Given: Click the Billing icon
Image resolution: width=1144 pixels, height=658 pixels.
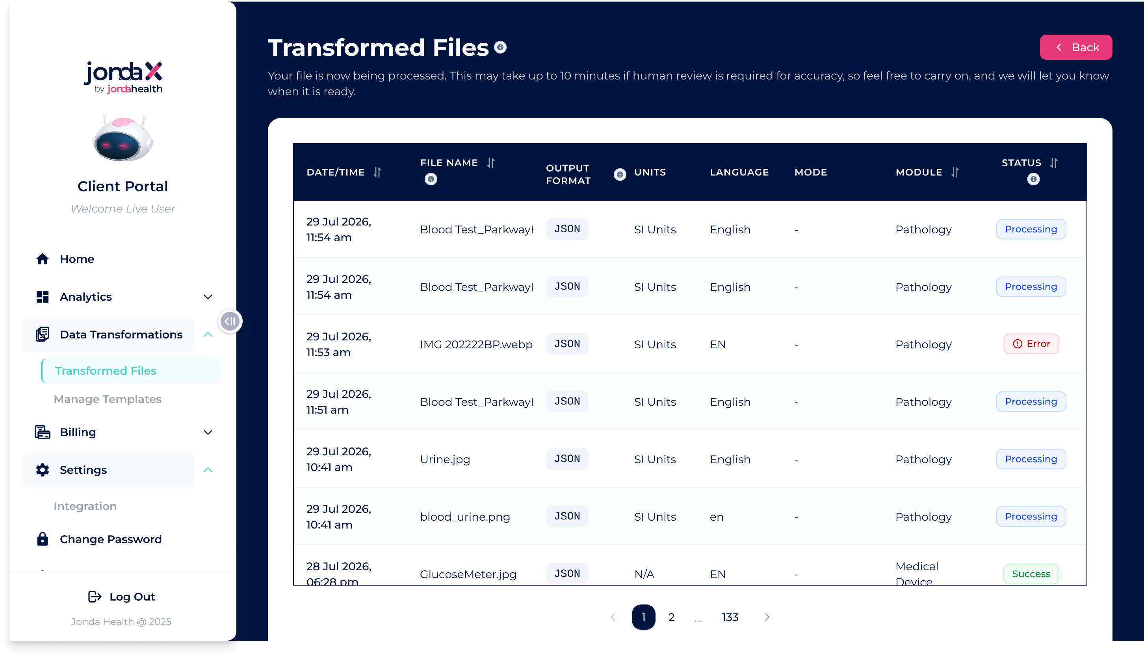Looking at the screenshot, I should (43, 432).
